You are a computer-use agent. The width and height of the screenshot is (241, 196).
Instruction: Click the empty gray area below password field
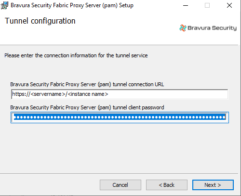tap(119, 148)
